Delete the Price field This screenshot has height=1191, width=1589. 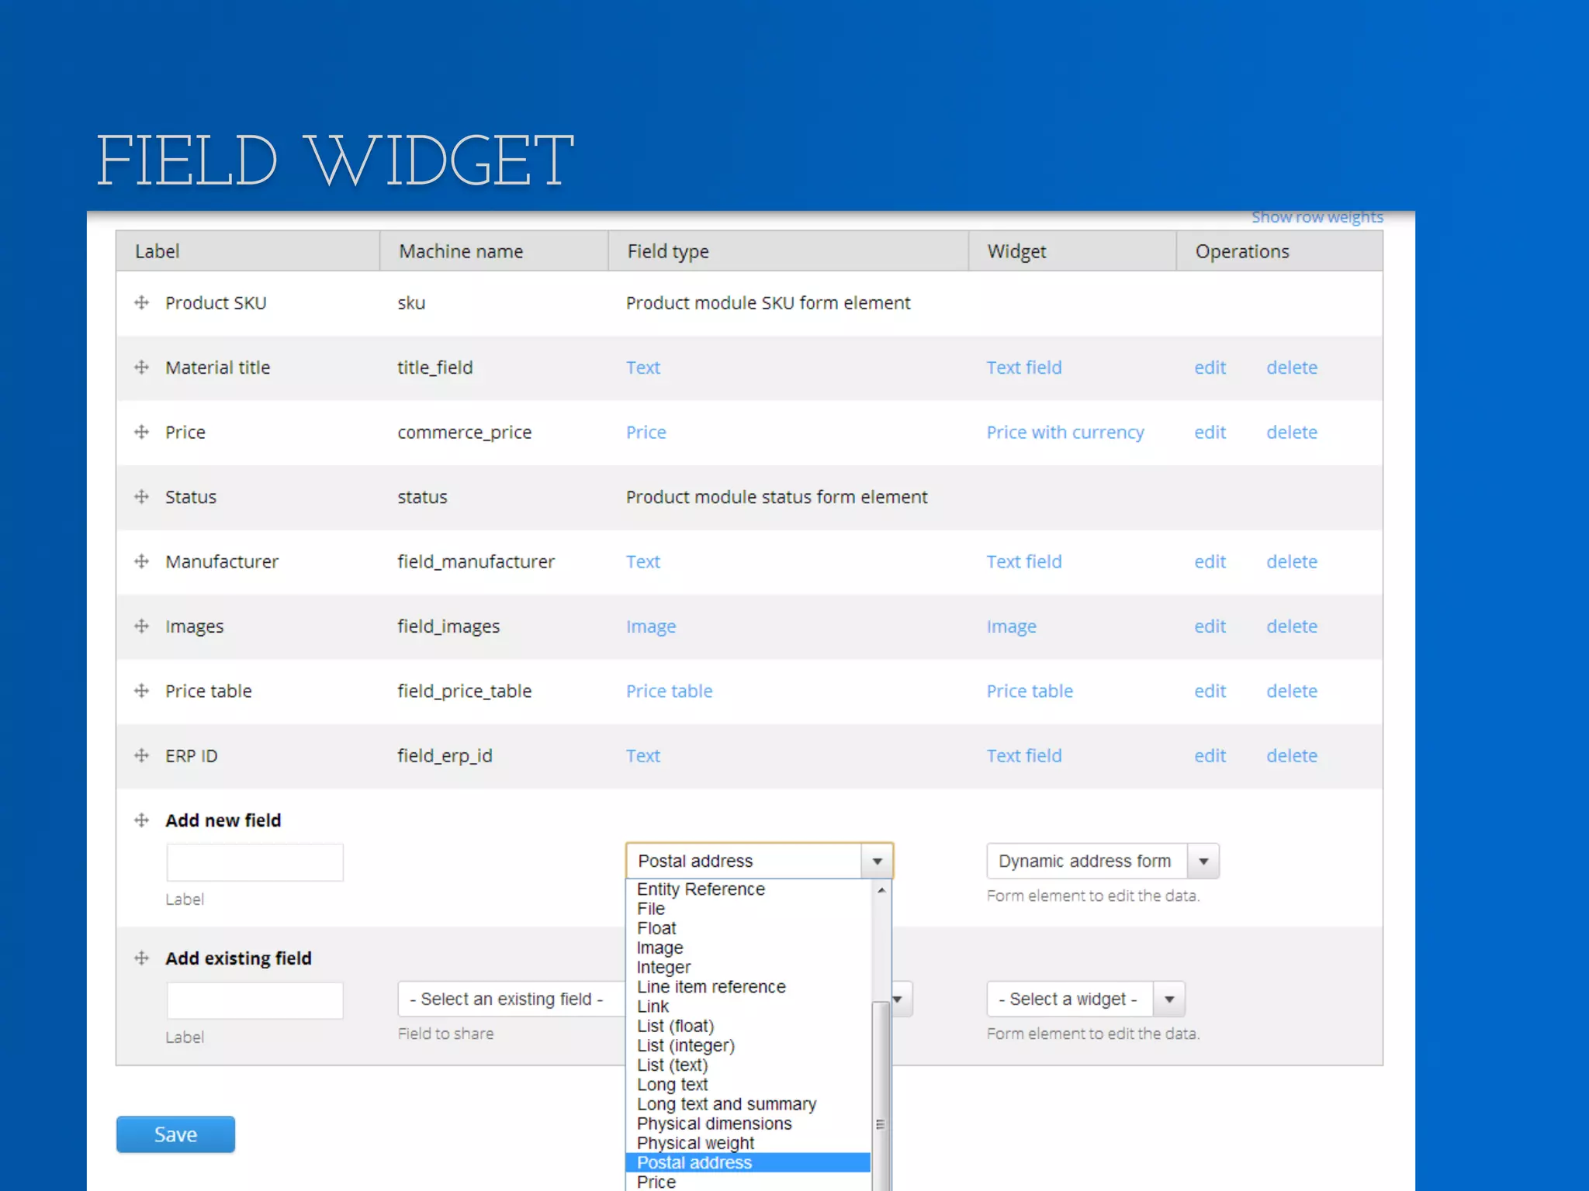1292,432
